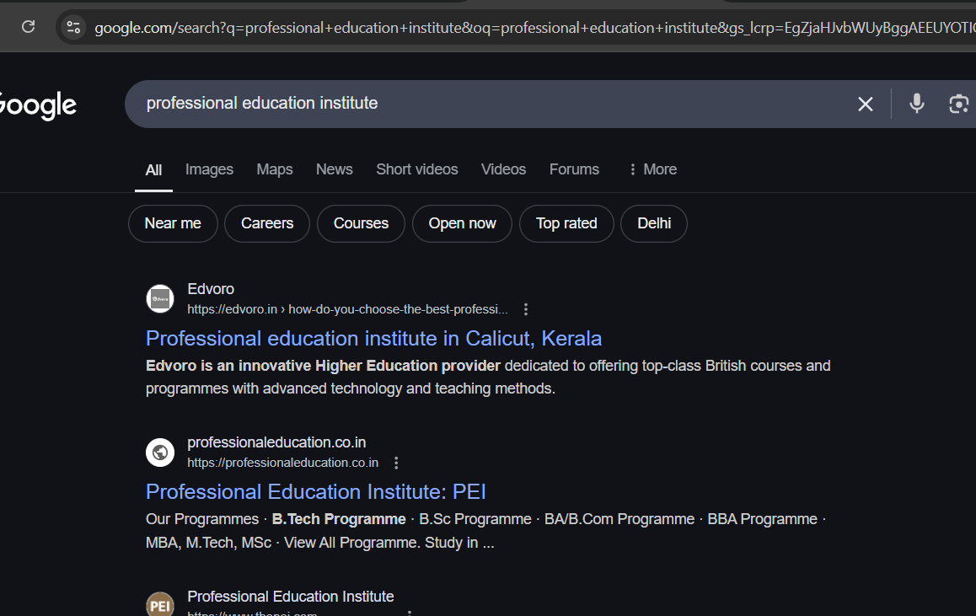Open Professional education institute in Calicut link
Screen dimensions: 976x616
pos(373,339)
